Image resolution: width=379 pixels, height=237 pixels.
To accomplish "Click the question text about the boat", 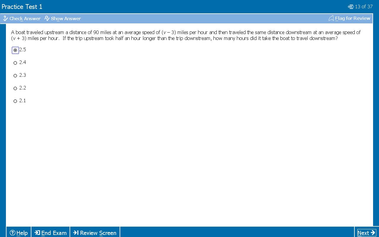I will pos(186,35).
